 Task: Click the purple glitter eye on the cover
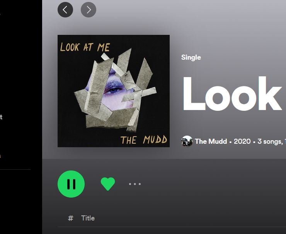tap(113, 87)
